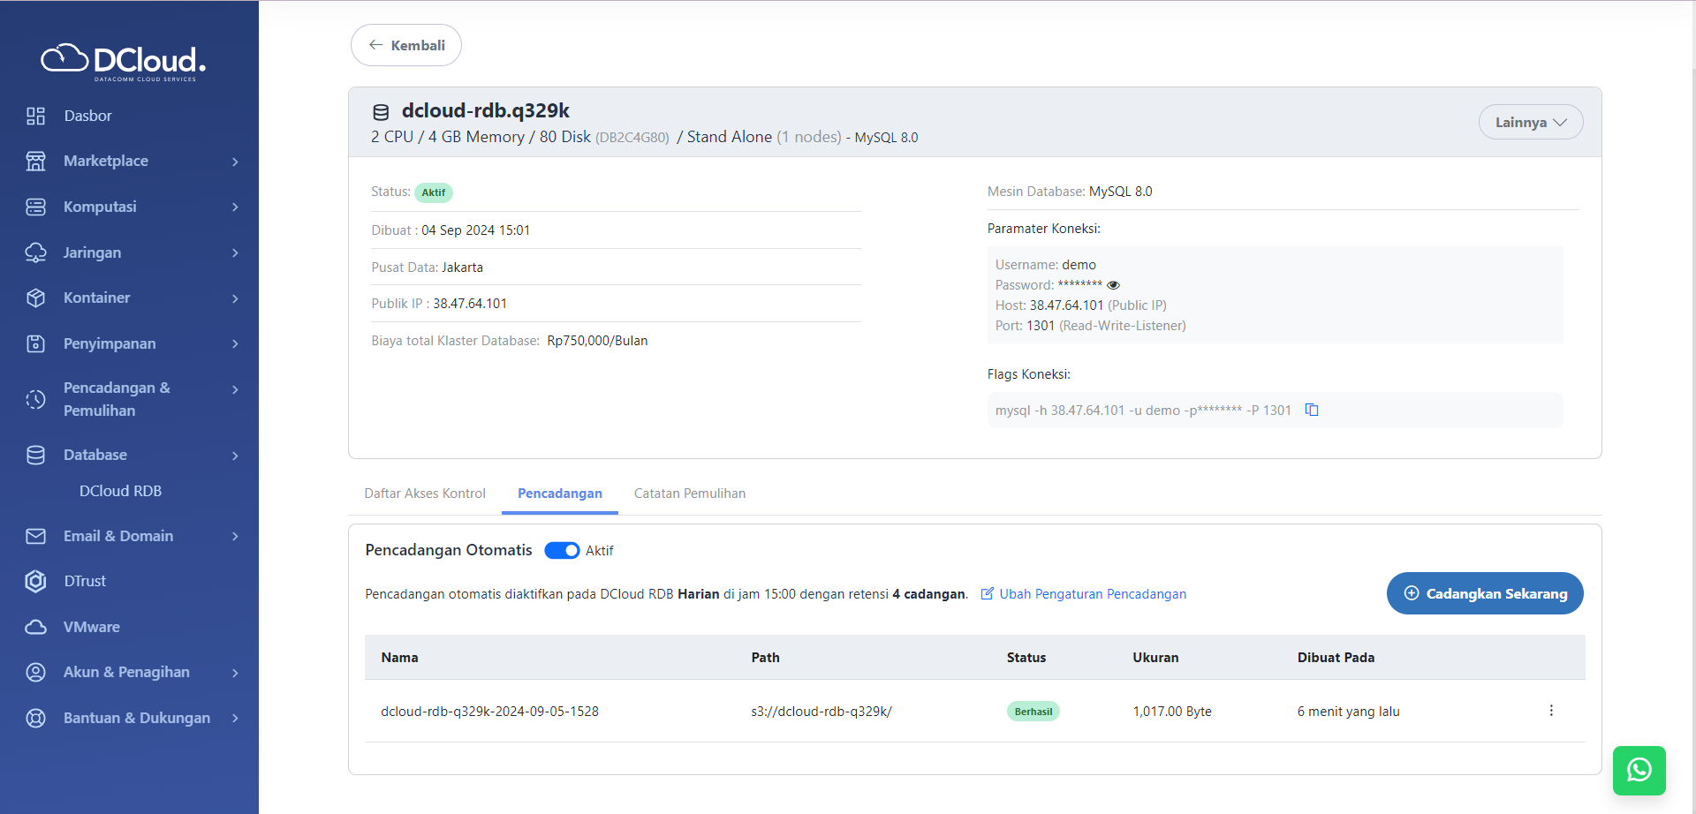This screenshot has width=1696, height=814.
Task: Click Ubah Pengaturan Pencadangan link
Action: [x=1092, y=594]
